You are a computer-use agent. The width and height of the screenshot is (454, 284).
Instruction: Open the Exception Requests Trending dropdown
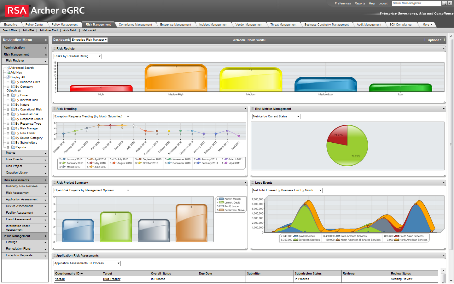point(92,116)
